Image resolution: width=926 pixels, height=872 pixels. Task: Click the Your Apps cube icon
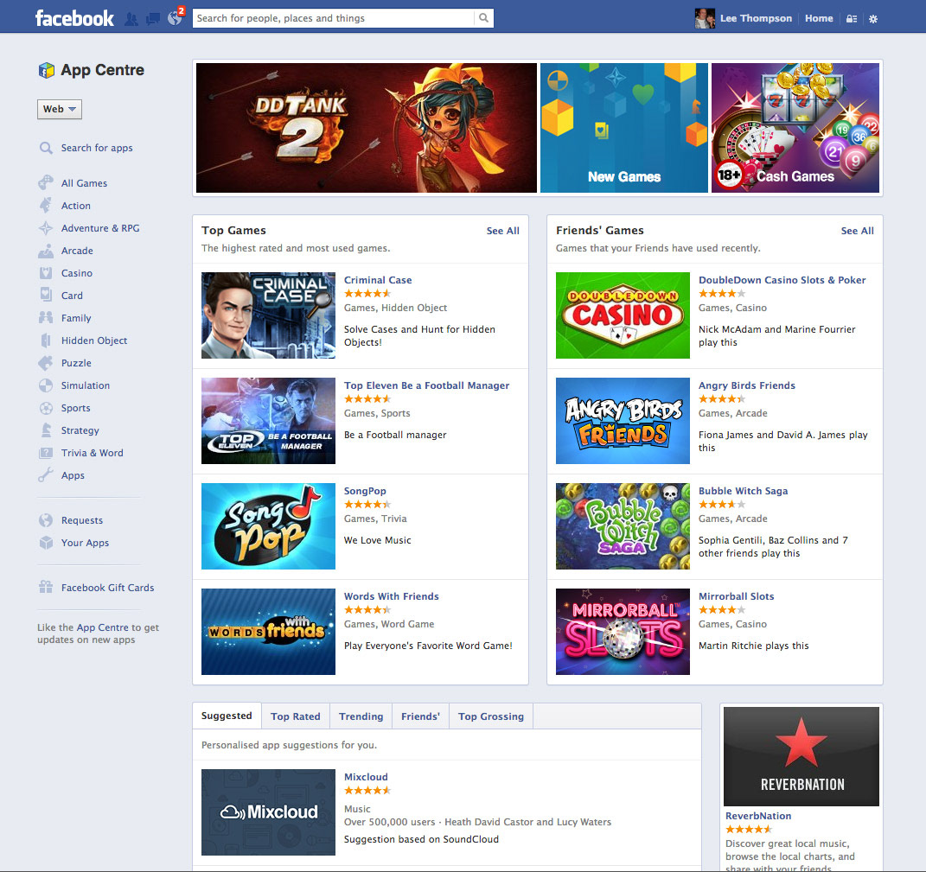[x=46, y=543]
